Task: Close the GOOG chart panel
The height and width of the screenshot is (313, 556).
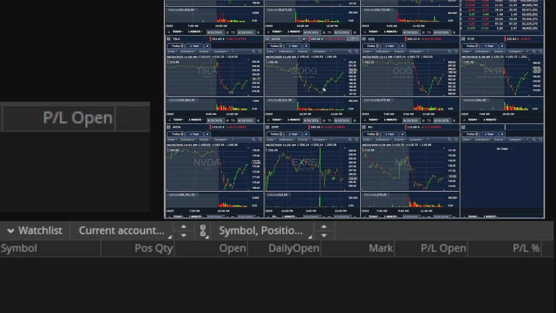Action: (x=357, y=39)
